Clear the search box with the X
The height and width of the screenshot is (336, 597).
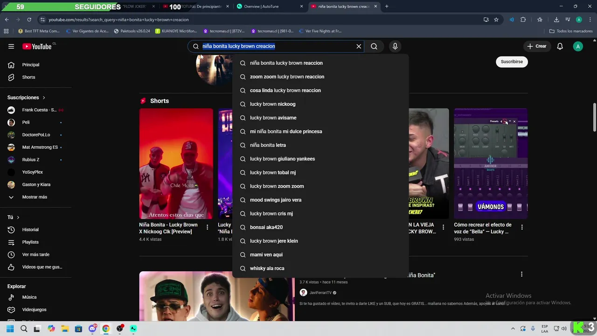click(359, 46)
